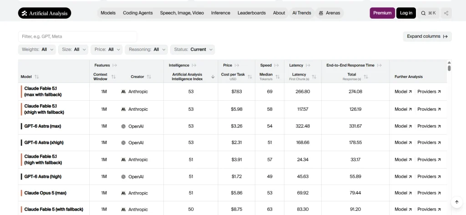The width and height of the screenshot is (466, 215).
Task: Open AI Trends nav item
Action: [302, 13]
